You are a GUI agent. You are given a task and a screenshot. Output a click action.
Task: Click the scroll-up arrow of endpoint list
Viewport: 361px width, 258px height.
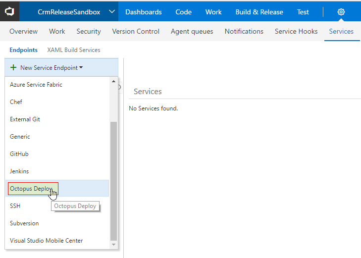pos(113,81)
